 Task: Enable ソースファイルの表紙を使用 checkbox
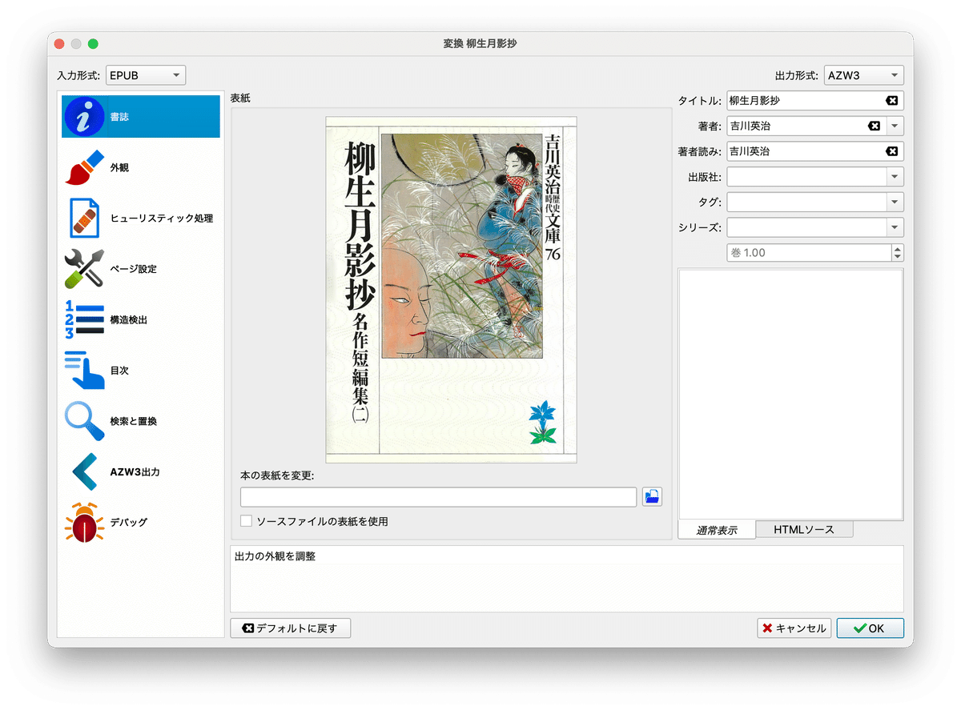[x=247, y=521]
